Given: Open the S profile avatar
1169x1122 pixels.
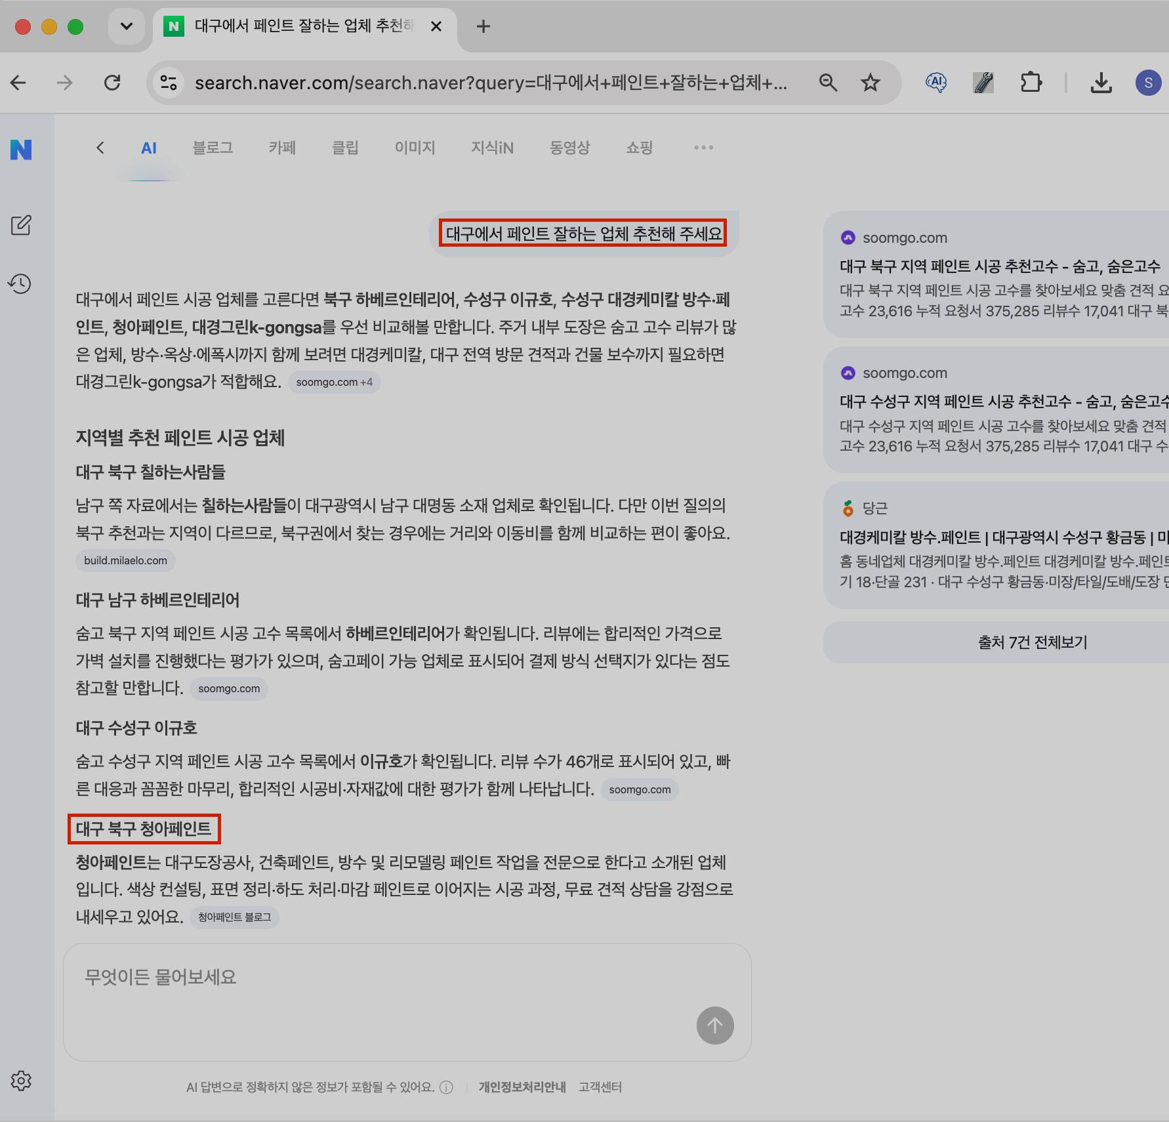Looking at the screenshot, I should coord(1148,83).
